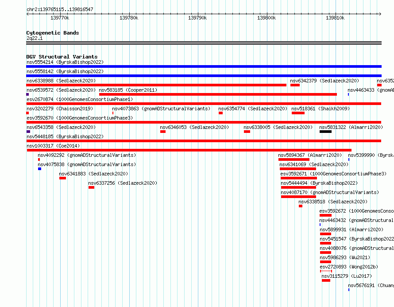Viewport: 394px width, 307px height.
Task: Click the Cytogenetic Bands track title
Action: point(53,33)
